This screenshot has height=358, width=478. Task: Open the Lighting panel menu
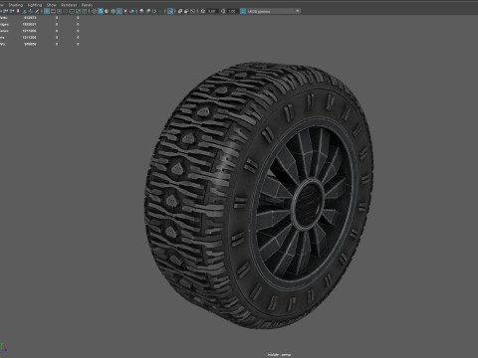[x=35, y=5]
